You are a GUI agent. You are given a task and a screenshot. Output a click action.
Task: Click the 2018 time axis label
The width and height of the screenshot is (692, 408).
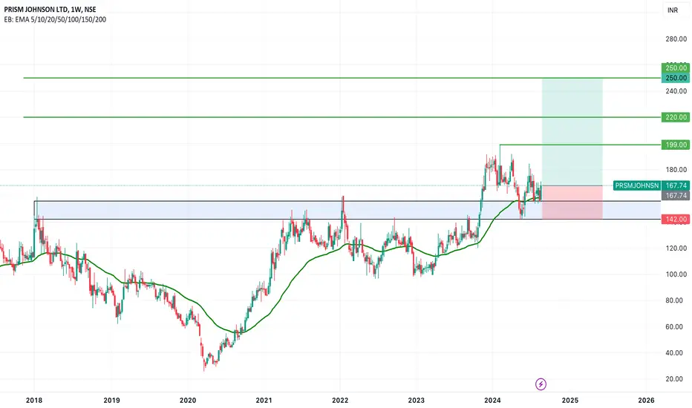34,401
